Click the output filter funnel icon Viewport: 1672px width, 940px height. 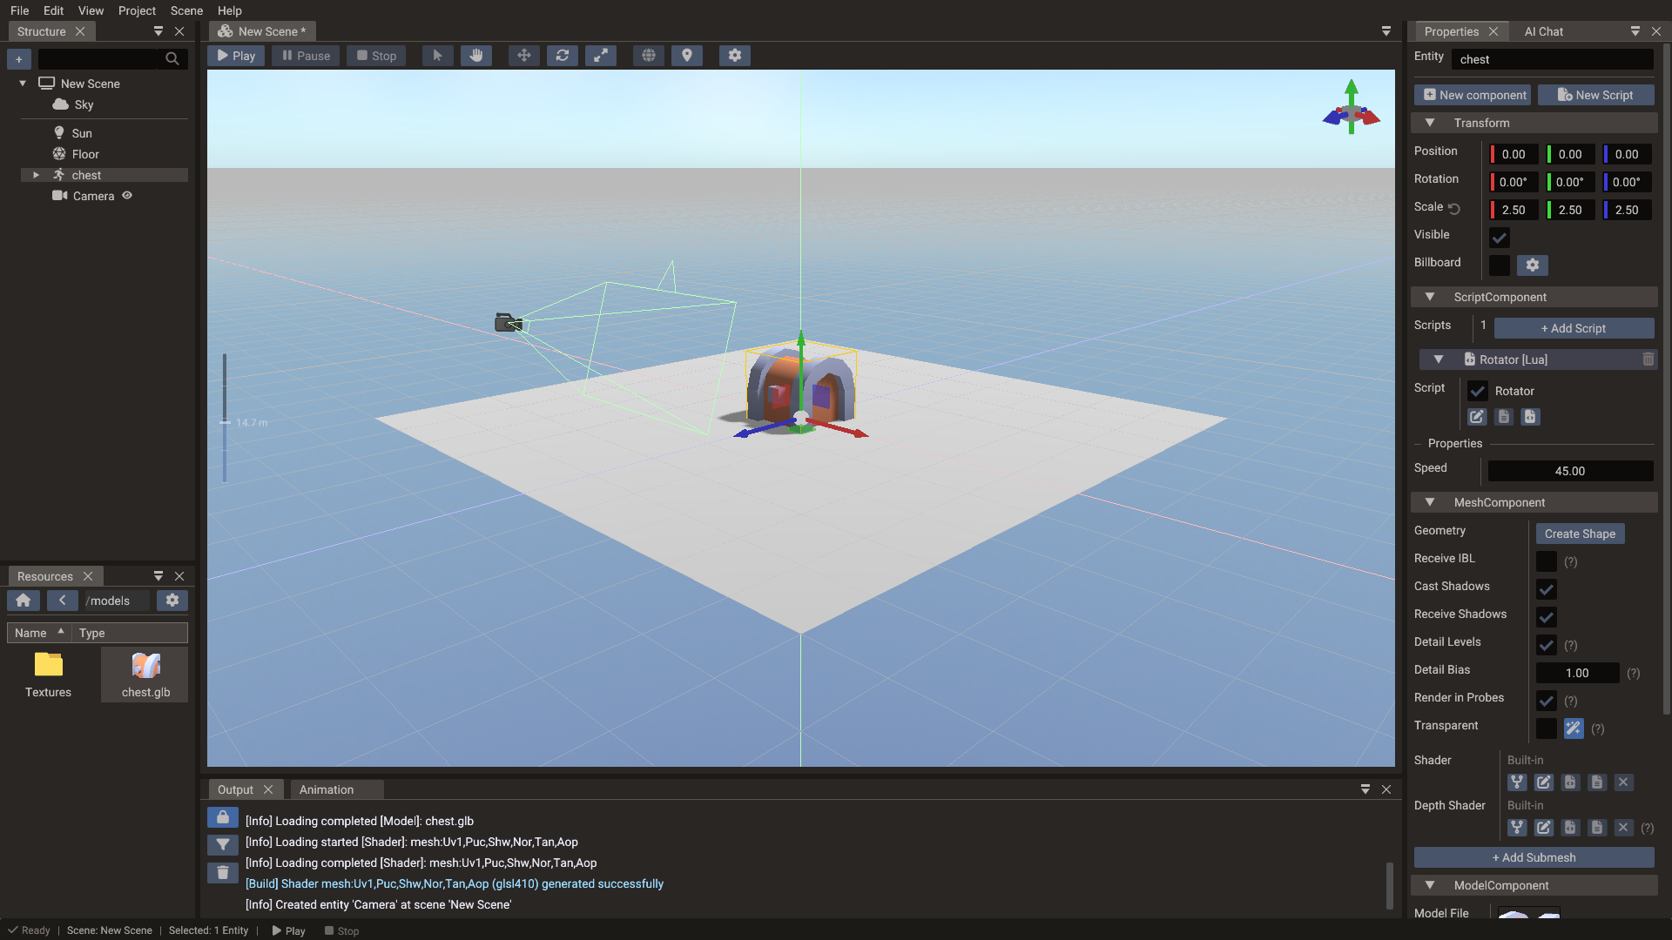pos(223,844)
